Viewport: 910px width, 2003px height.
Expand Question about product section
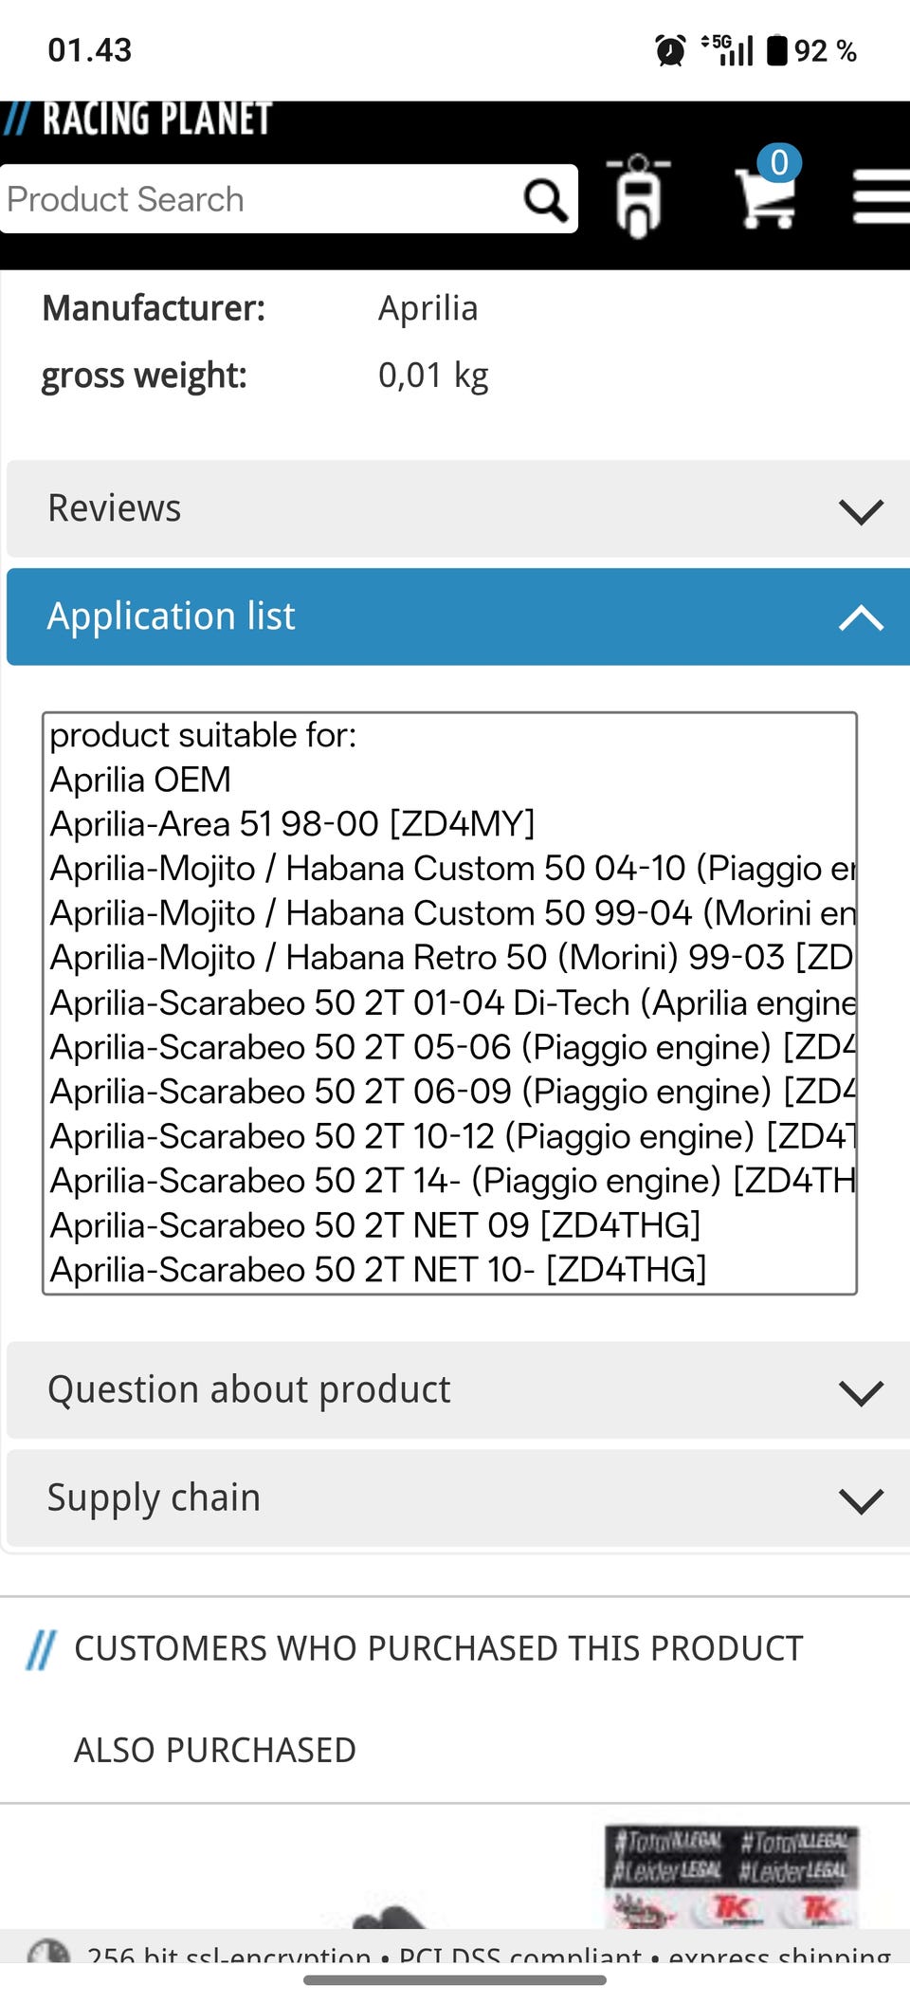(457, 1390)
